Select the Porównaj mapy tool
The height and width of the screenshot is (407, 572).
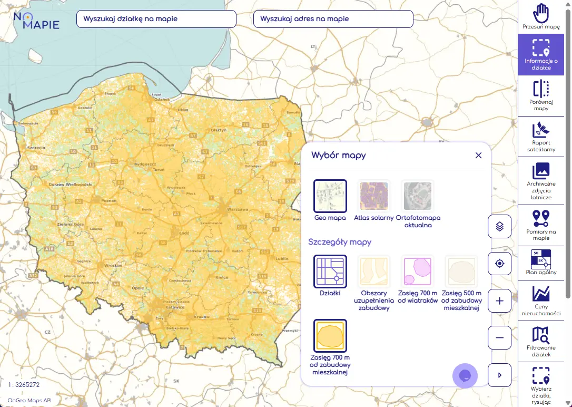(x=541, y=95)
